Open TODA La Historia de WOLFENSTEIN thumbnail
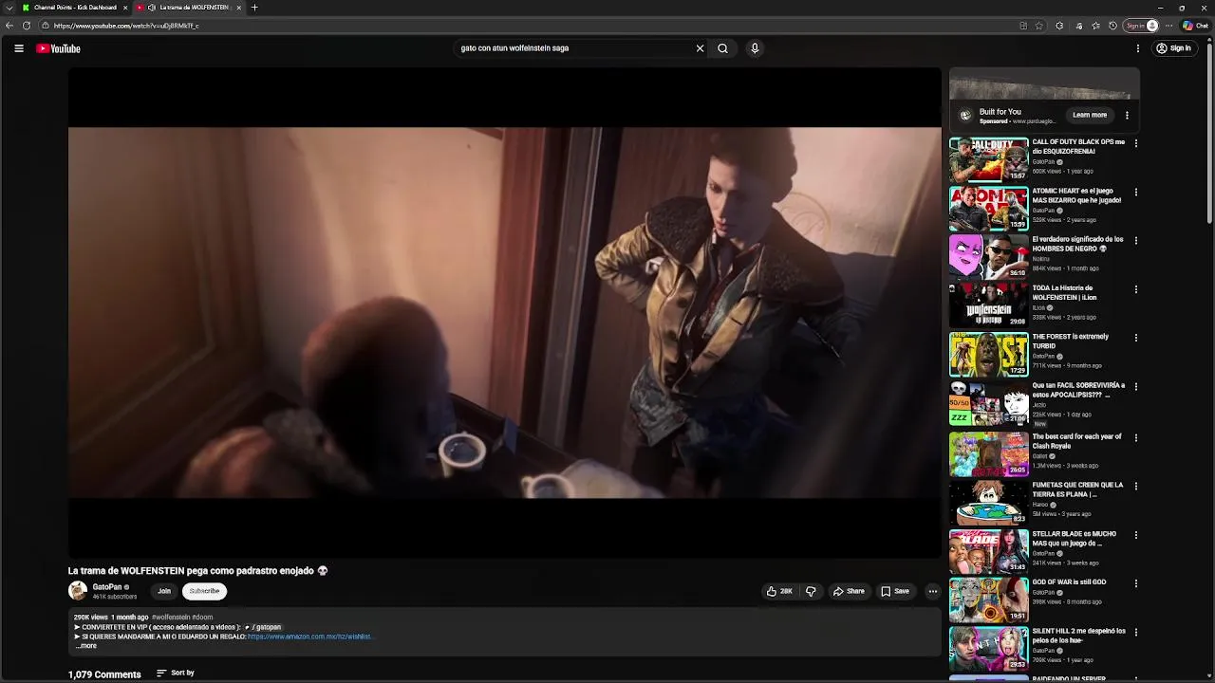This screenshot has height=683, width=1215. [989, 305]
